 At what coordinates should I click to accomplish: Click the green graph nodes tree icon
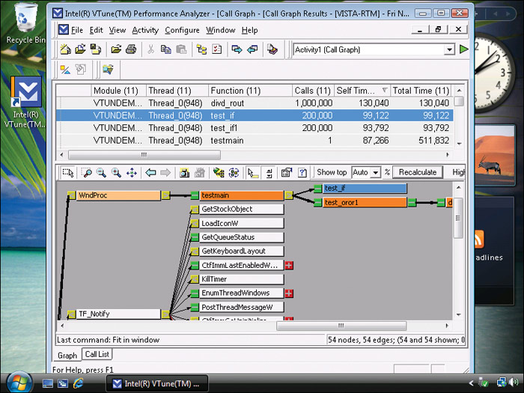pyautogui.click(x=219, y=172)
